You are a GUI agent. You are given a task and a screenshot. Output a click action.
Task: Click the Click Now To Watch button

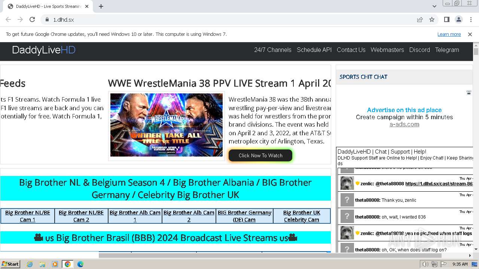click(260, 155)
